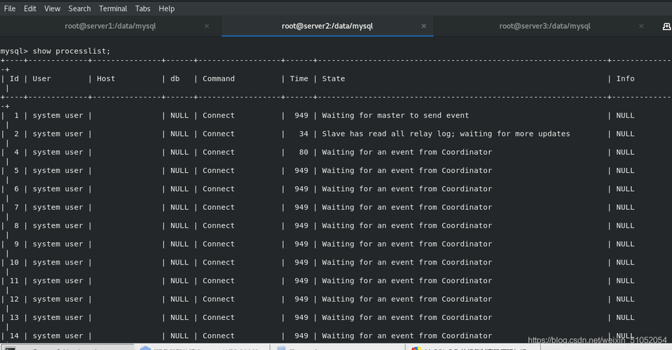Click 'Waiting for master to send event' state
Viewport: 672px width, 350px height.
coord(395,115)
